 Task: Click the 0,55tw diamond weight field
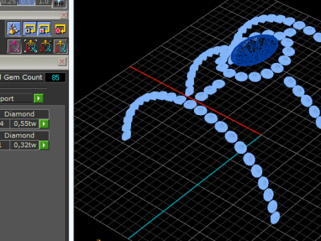pyautogui.click(x=25, y=124)
